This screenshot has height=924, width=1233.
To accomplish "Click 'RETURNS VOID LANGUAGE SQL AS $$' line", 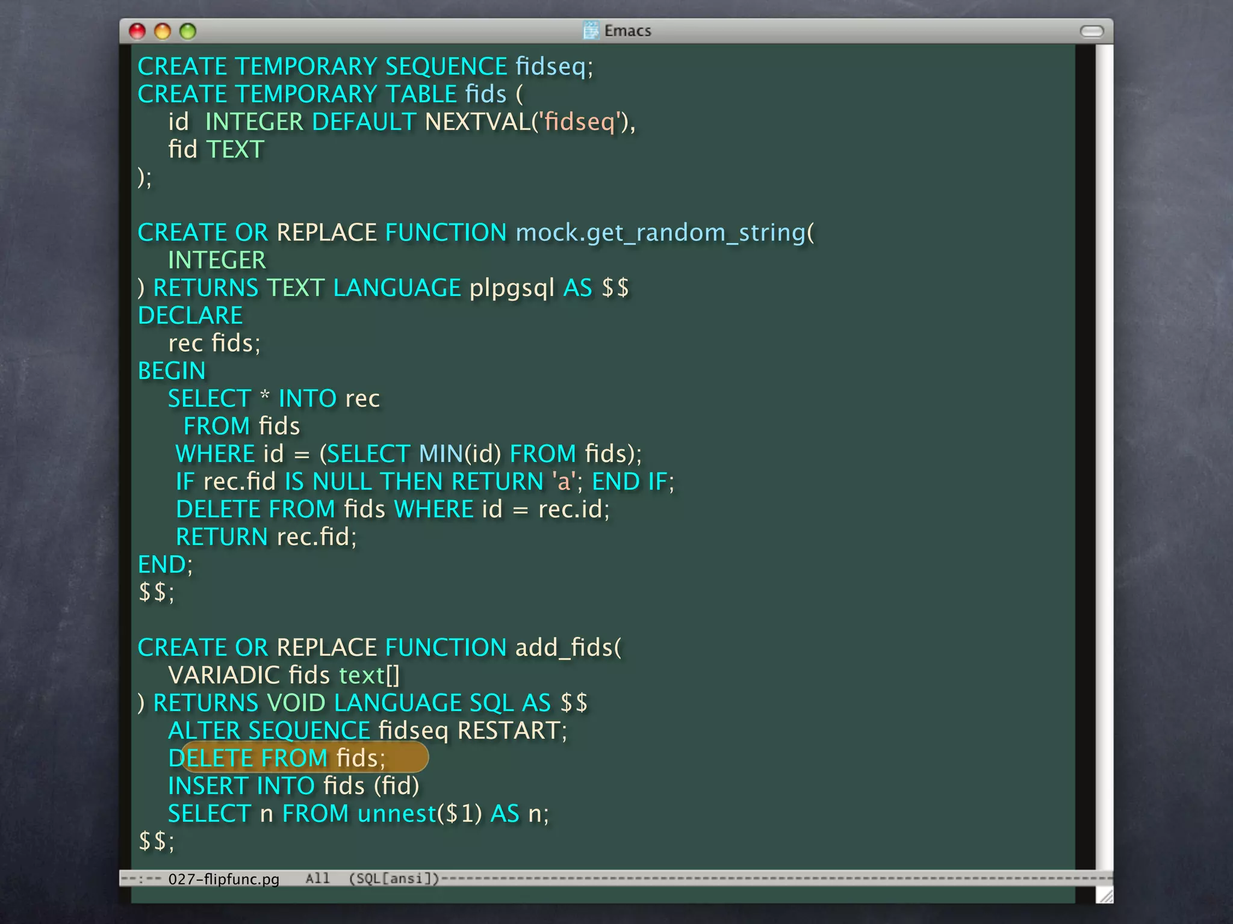I will pyautogui.click(x=363, y=703).
